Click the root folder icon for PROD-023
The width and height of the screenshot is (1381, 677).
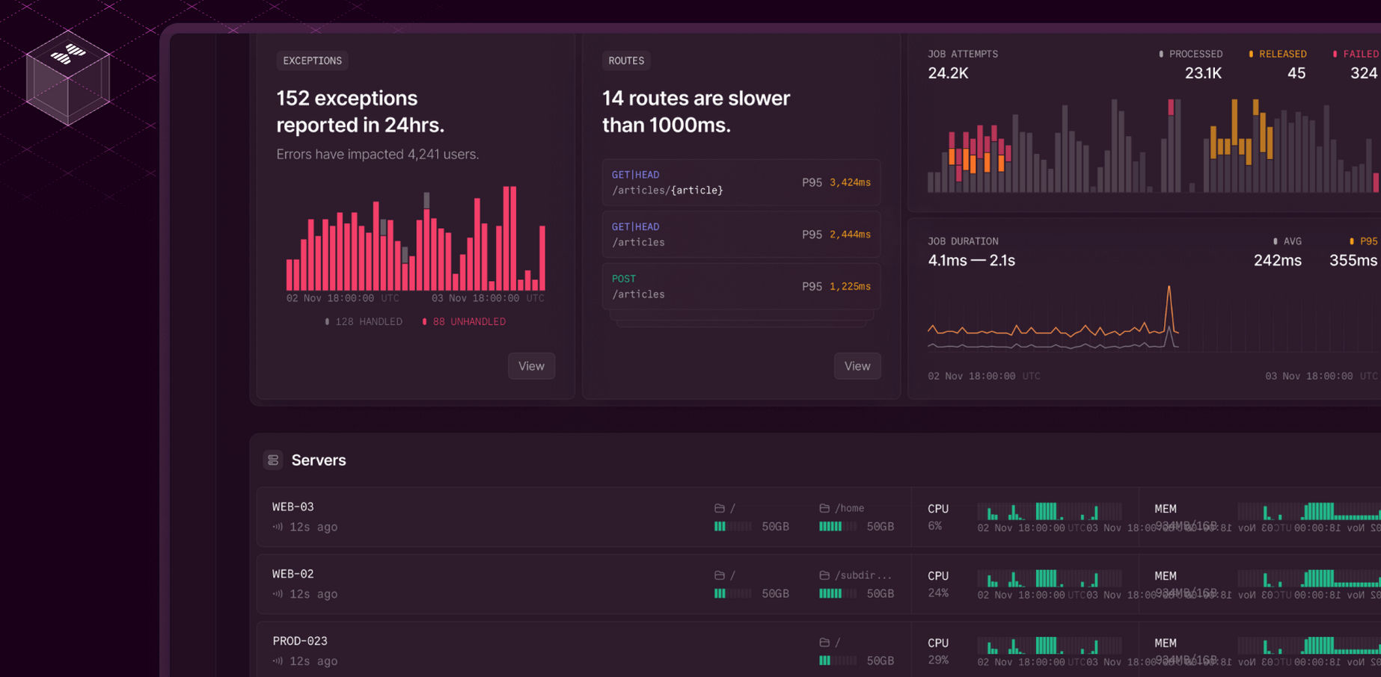click(824, 643)
